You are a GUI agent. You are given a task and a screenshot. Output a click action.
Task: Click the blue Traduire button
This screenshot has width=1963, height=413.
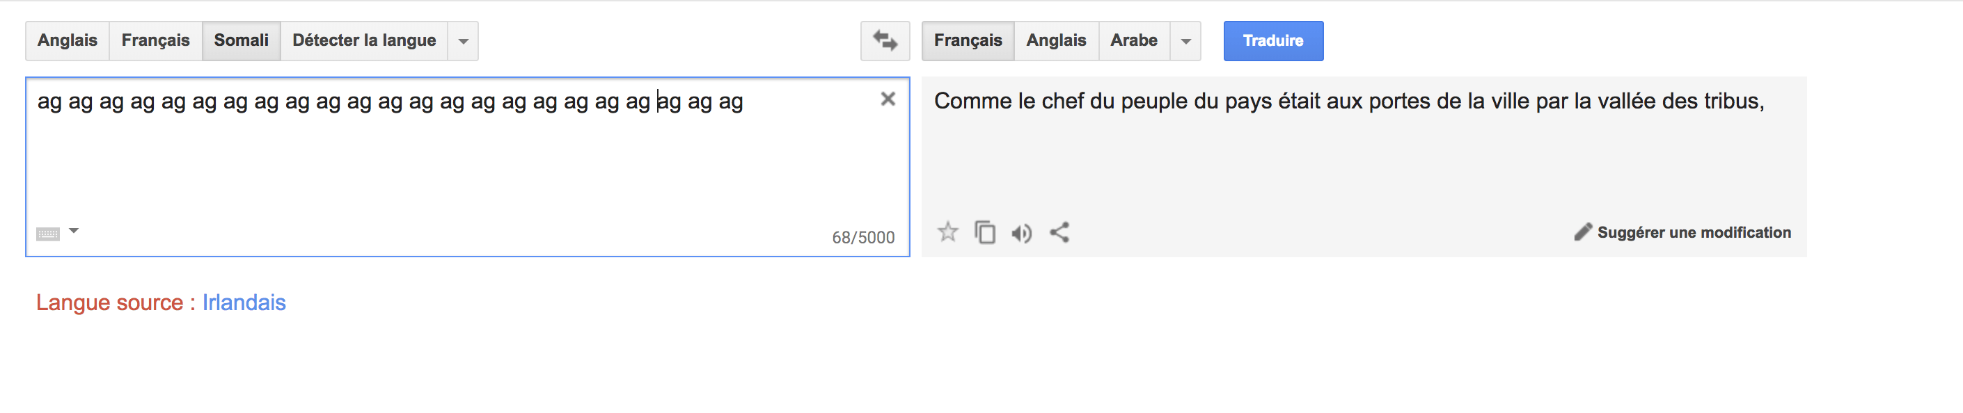point(1273,41)
